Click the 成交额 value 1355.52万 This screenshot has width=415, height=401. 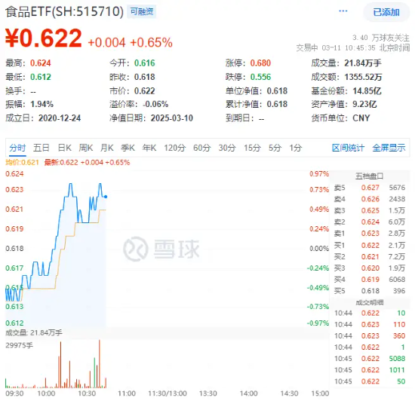[363, 77]
